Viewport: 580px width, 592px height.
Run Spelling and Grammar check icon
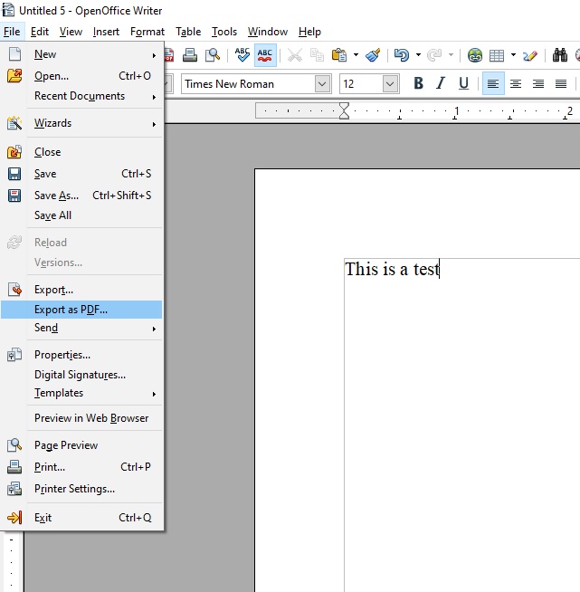click(x=242, y=55)
